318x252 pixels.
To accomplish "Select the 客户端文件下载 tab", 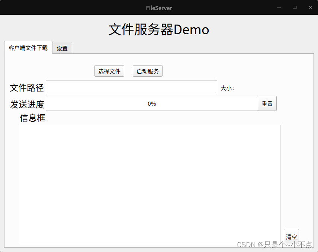I will pyautogui.click(x=28, y=48).
